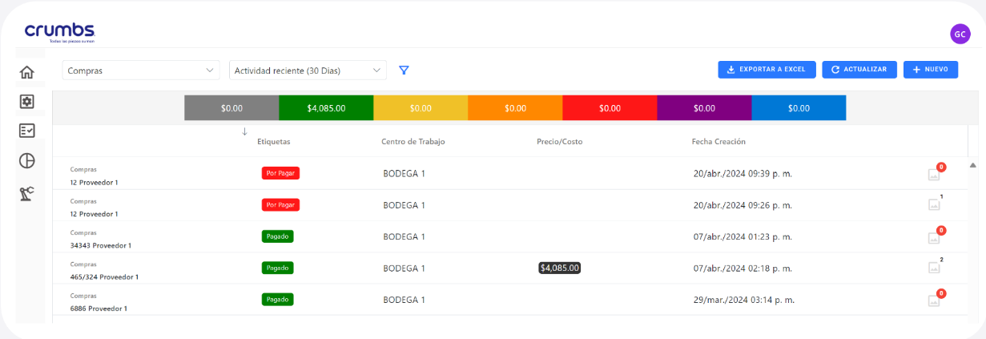The image size is (986, 339).
Task: Click the blue filter funnel icon
Action: tap(404, 71)
